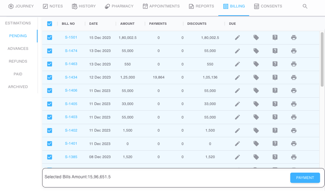
Task: Open the query icon for bill S-1463
Action: [275, 64]
